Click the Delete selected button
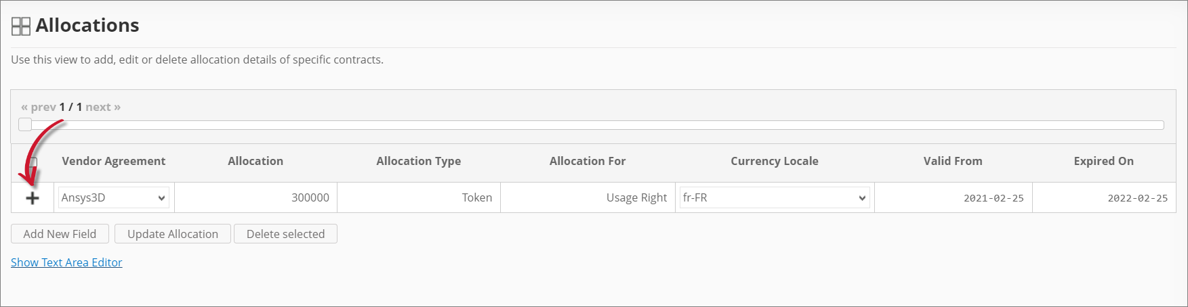Image resolution: width=1188 pixels, height=307 pixels. point(285,234)
